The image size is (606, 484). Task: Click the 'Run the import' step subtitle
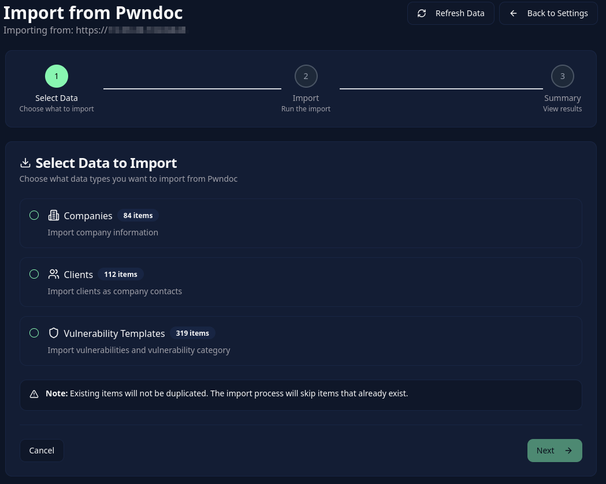pos(306,109)
